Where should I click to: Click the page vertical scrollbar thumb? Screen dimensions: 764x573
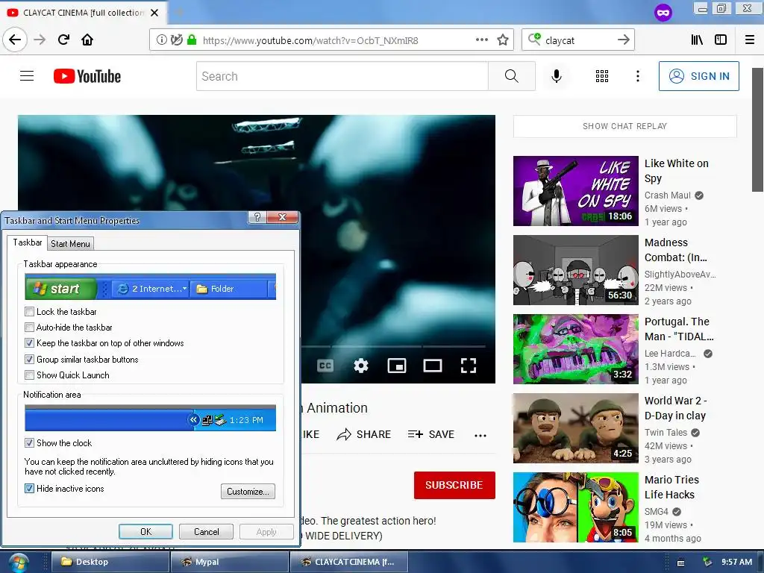point(757,130)
